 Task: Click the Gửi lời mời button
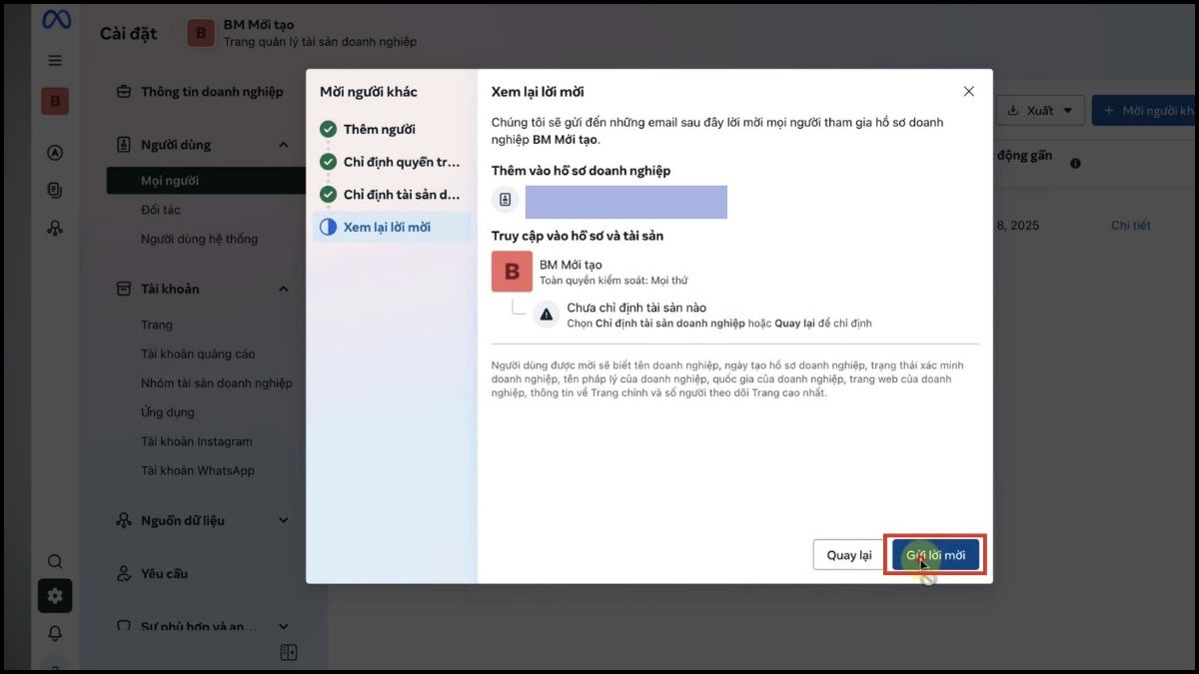935,555
